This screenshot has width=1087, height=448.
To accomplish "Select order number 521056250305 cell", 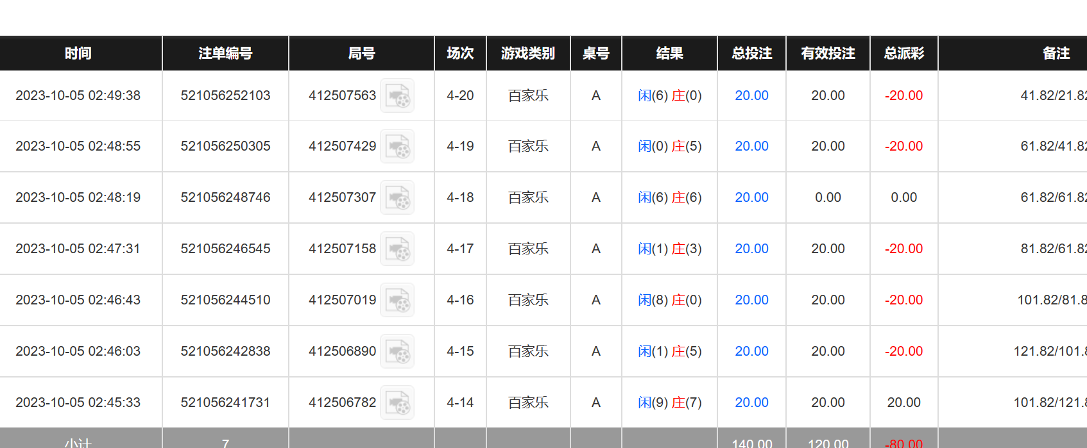I will tap(225, 146).
